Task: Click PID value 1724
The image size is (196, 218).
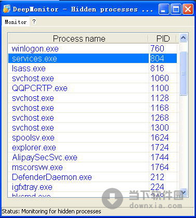Action: 160,147
